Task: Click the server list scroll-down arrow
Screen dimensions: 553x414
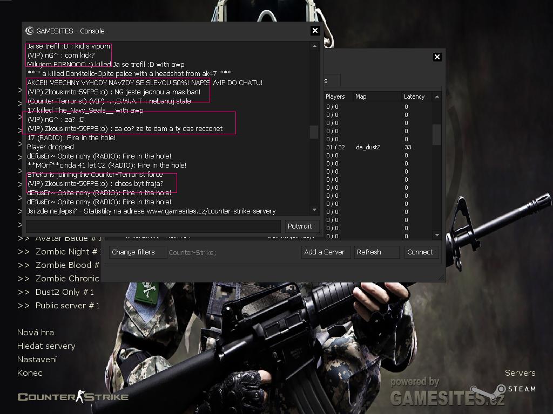Action: click(x=437, y=236)
